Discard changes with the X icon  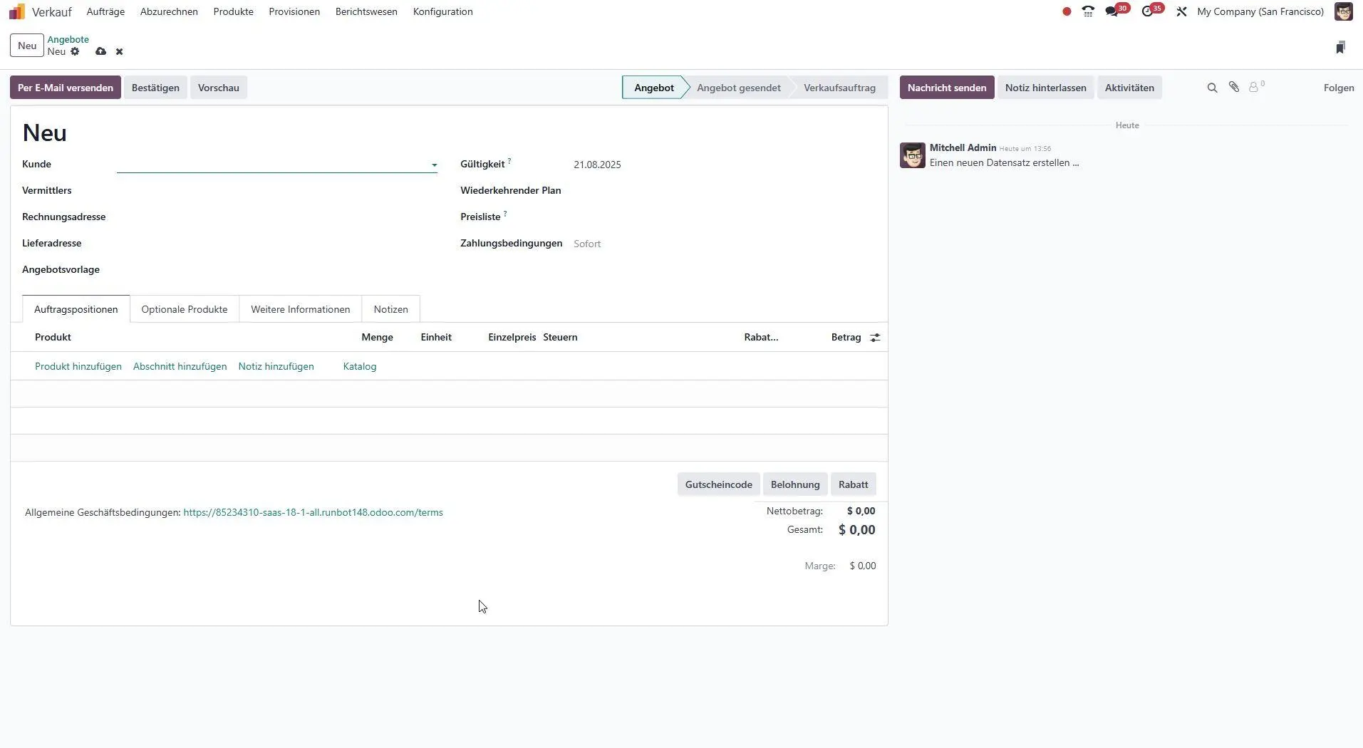tap(119, 51)
